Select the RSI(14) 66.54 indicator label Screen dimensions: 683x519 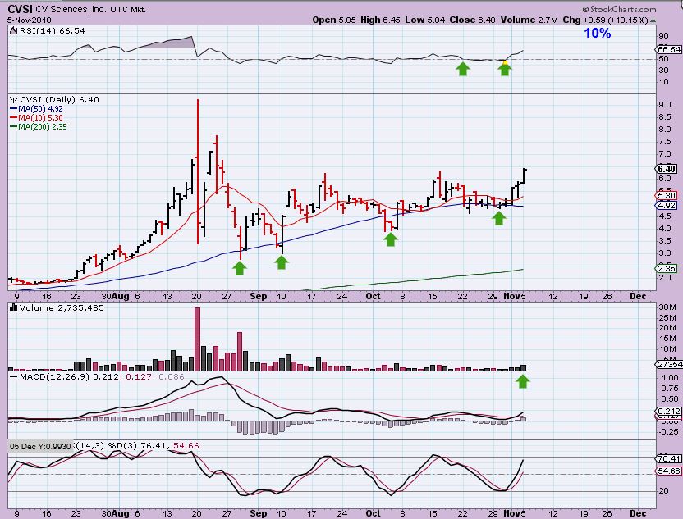[52, 31]
